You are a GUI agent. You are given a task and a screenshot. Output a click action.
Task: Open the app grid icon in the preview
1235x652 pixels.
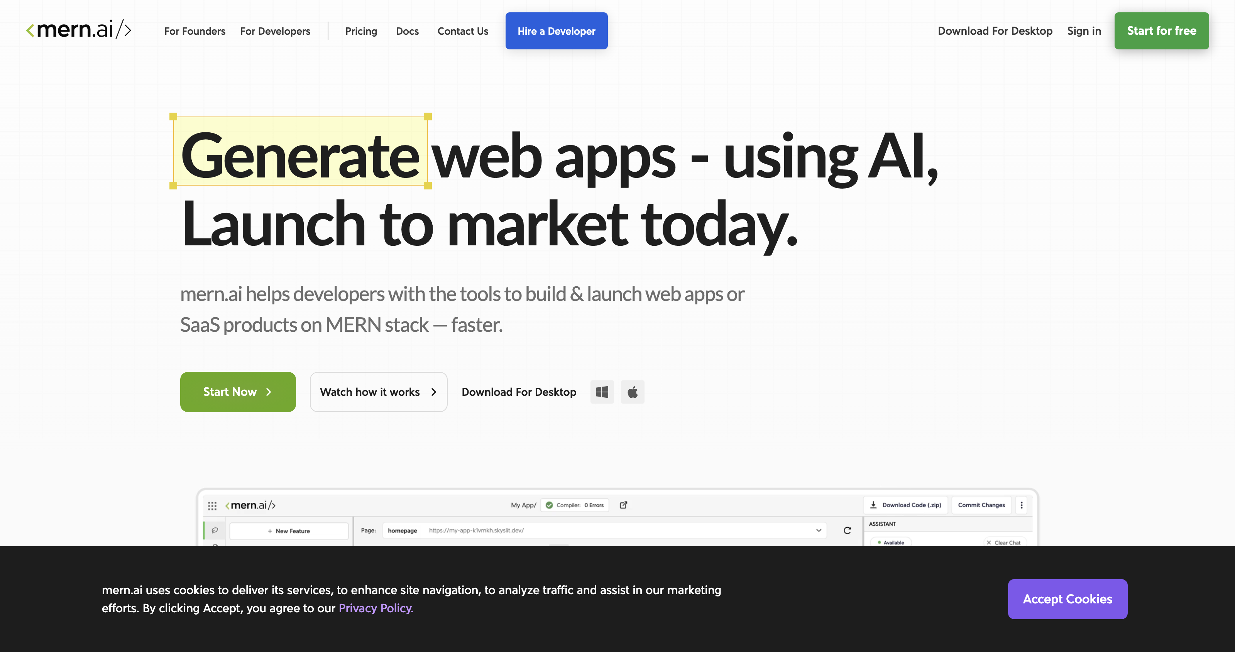[212, 506]
